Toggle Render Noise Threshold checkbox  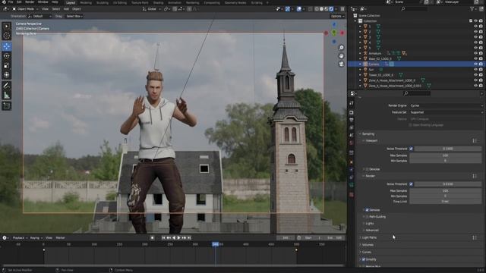coord(411,184)
